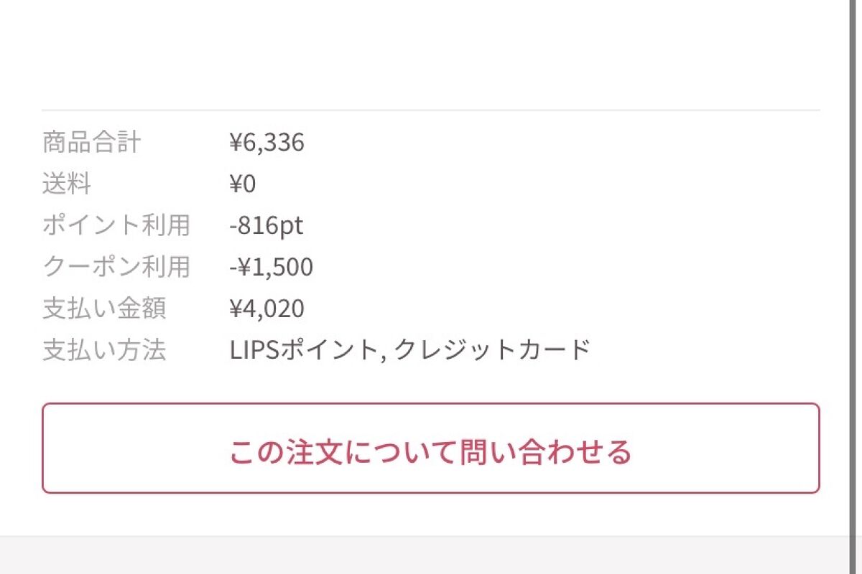Click the vertical scrollbar at right edge

[x=852, y=287]
